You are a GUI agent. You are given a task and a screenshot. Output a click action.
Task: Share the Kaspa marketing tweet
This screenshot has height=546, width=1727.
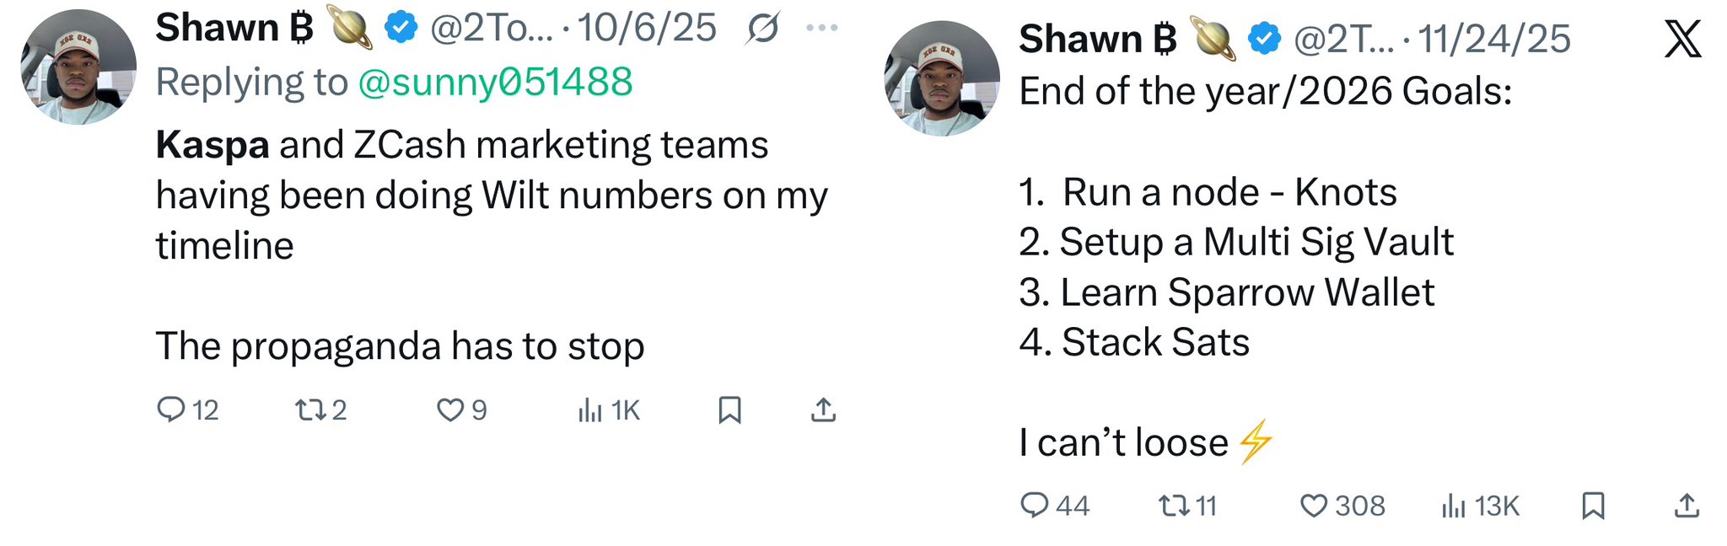pyautogui.click(x=823, y=409)
